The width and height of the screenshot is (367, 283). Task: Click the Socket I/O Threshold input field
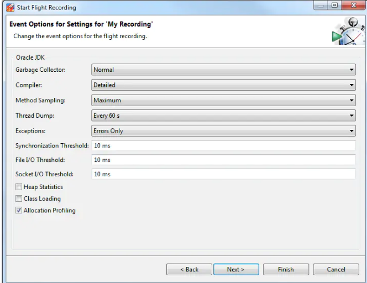click(x=223, y=174)
